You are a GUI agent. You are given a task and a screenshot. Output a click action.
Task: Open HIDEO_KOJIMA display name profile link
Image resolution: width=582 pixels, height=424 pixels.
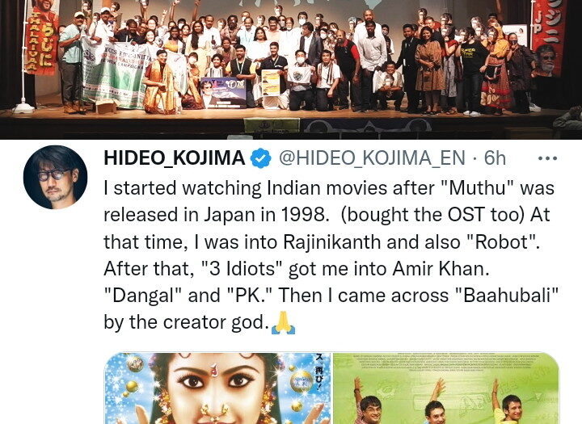click(x=174, y=158)
